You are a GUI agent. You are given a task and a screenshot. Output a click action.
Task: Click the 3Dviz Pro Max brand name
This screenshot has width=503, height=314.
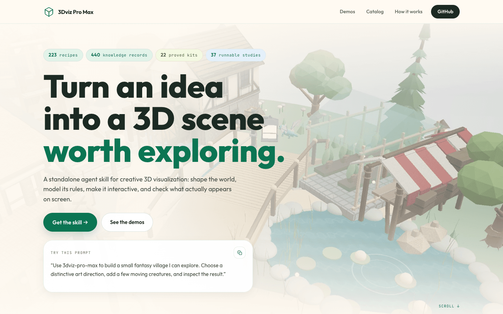pos(76,12)
